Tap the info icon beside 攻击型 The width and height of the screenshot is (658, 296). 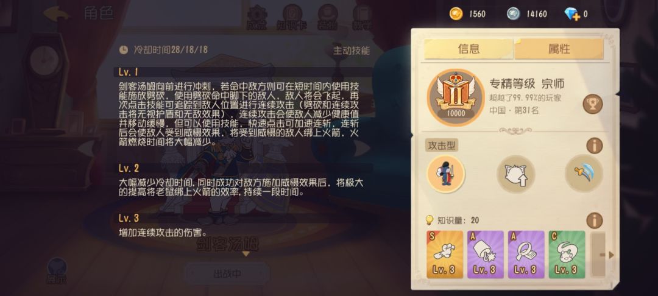click(594, 146)
